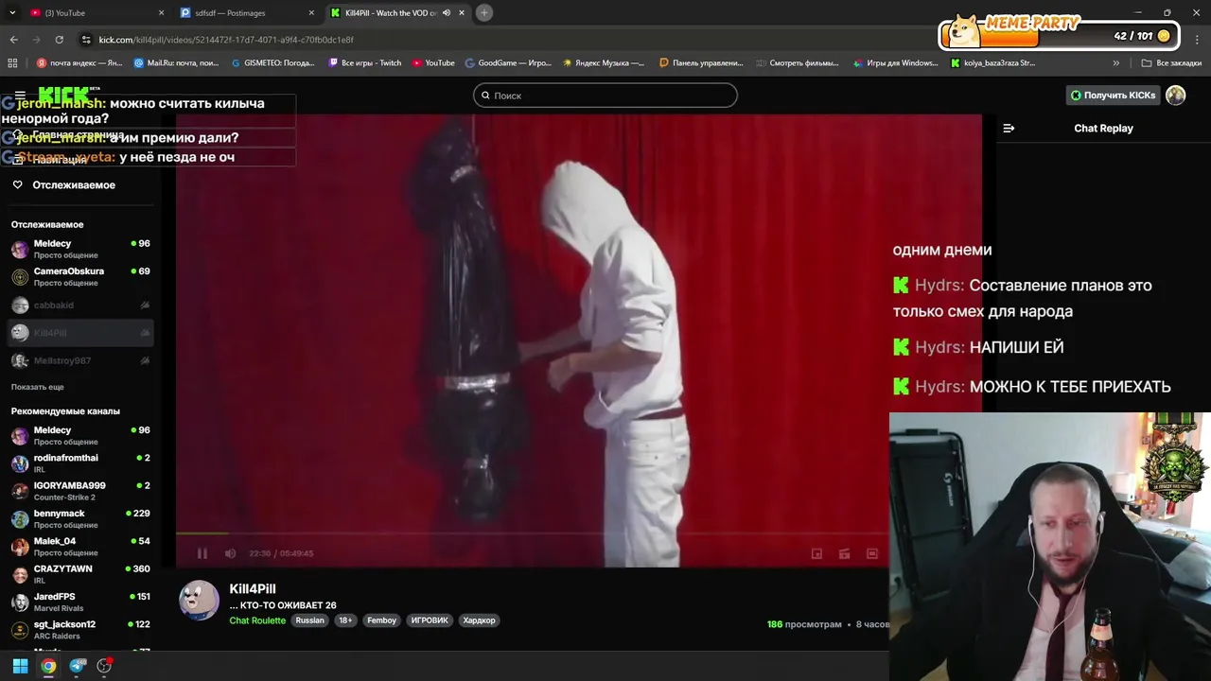This screenshot has width=1211, height=681.
Task: Go back in browser history
Action: [x=13, y=40]
